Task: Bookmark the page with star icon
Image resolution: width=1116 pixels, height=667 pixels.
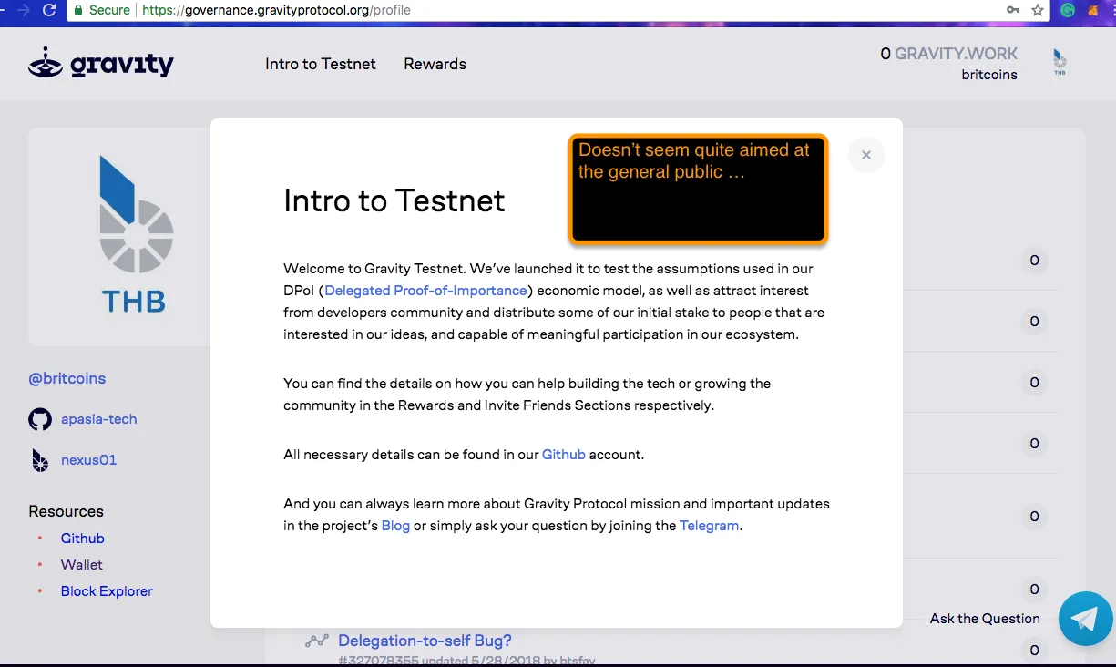Action: pos(1038,10)
